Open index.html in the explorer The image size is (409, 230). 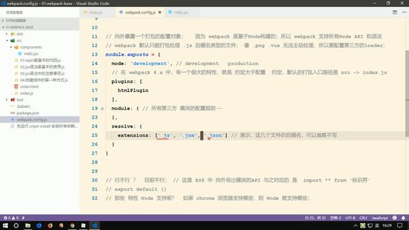pyautogui.click(x=29, y=87)
